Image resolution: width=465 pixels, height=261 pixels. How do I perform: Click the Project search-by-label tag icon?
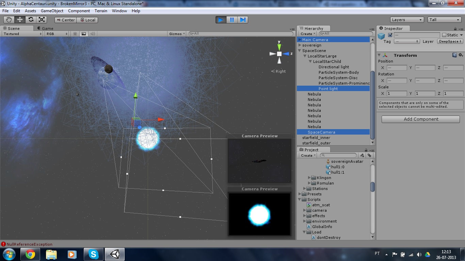tap(369, 155)
